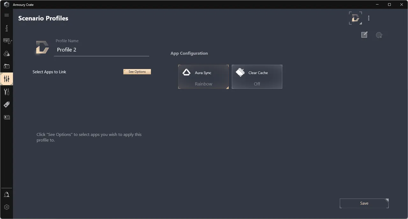Open the profile selector at top right
The image size is (408, 219).
point(355,18)
